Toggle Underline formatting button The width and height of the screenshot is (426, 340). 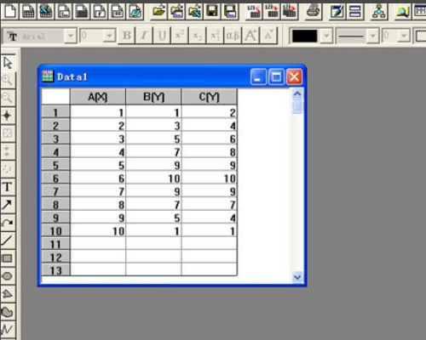[x=162, y=36]
